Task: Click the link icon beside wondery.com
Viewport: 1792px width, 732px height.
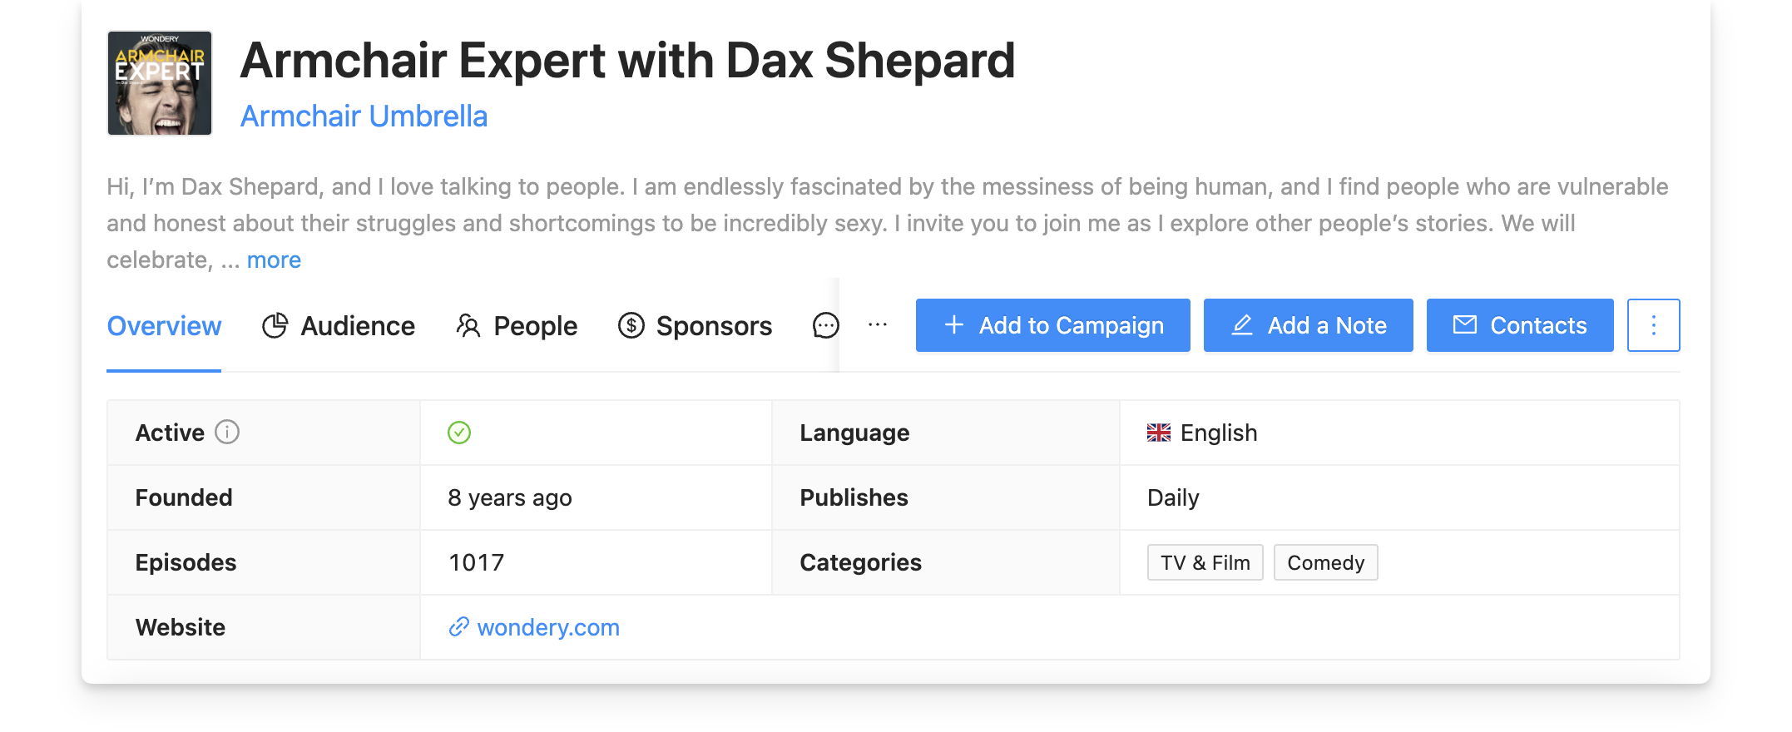Action: click(458, 627)
